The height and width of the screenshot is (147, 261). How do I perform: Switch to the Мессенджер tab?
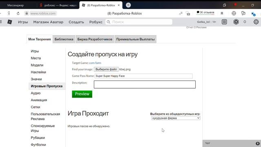[15, 5]
